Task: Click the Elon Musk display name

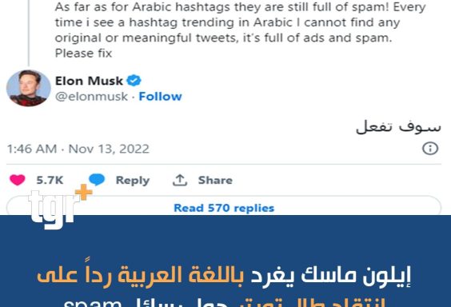Action: pyautogui.click(x=89, y=81)
